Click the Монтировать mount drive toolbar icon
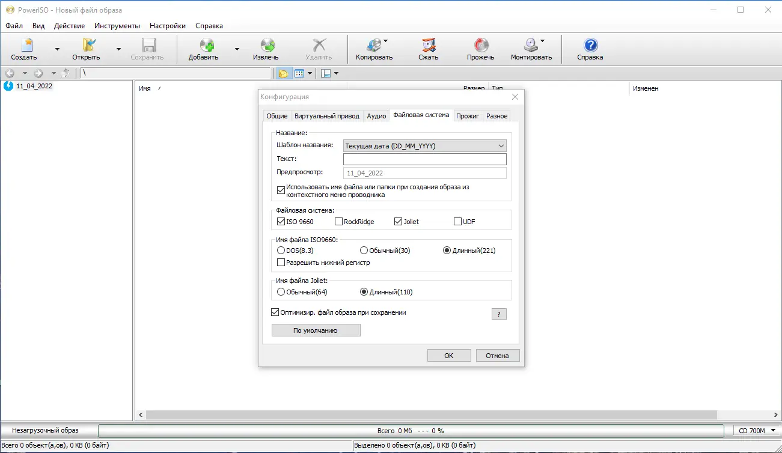The width and height of the screenshot is (782, 453). click(x=530, y=46)
